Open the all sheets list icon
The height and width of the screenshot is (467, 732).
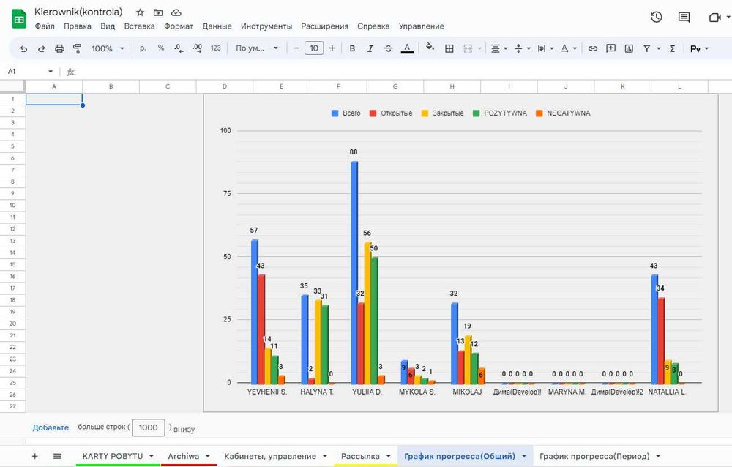coord(57,456)
